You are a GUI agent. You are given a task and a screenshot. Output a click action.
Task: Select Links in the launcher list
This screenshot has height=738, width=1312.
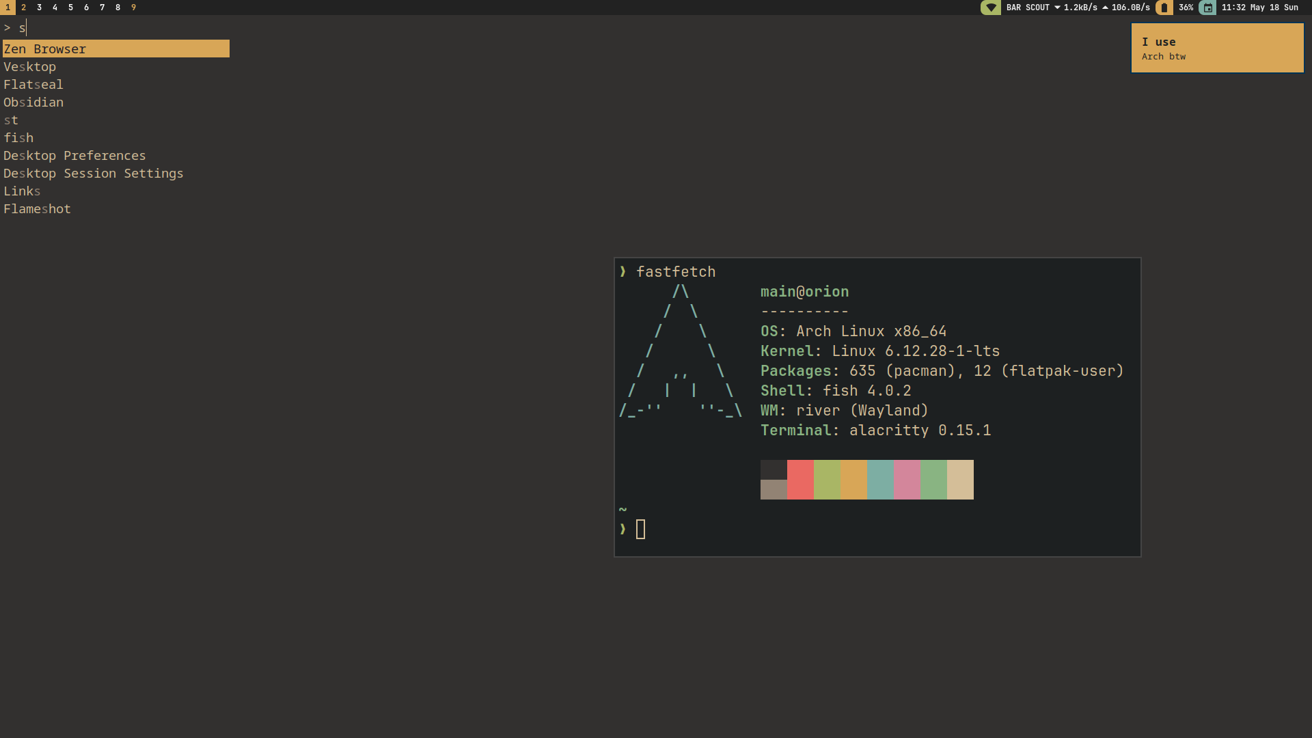point(116,191)
